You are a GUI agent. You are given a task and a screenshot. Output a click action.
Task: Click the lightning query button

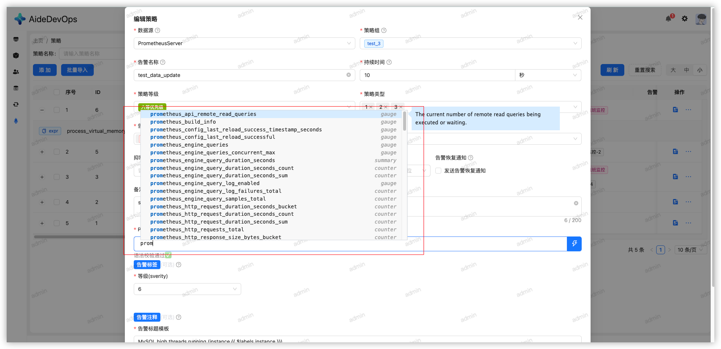click(574, 244)
